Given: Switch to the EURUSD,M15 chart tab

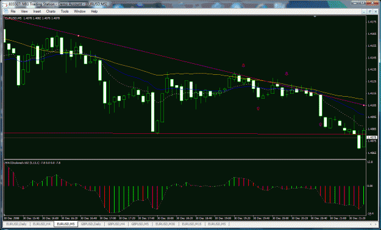Looking at the screenshot, I should click(191, 224).
